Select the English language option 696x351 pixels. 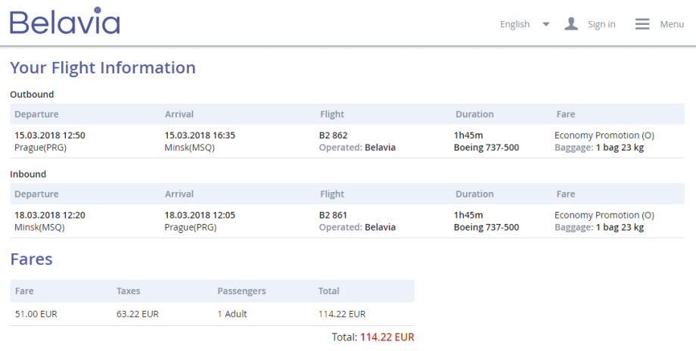514,24
